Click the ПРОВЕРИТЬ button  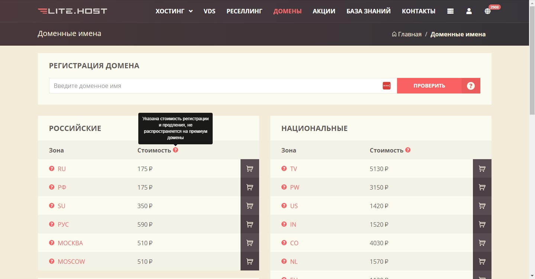pos(429,86)
